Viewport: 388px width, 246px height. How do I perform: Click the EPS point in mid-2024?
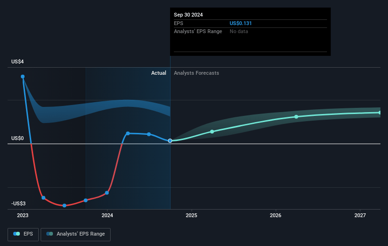pyautogui.click(x=149, y=134)
